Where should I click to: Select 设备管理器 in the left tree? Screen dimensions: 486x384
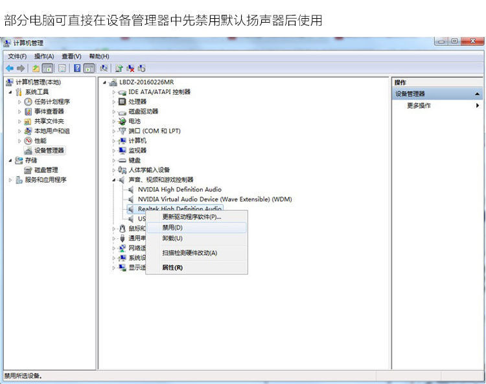tap(49, 150)
